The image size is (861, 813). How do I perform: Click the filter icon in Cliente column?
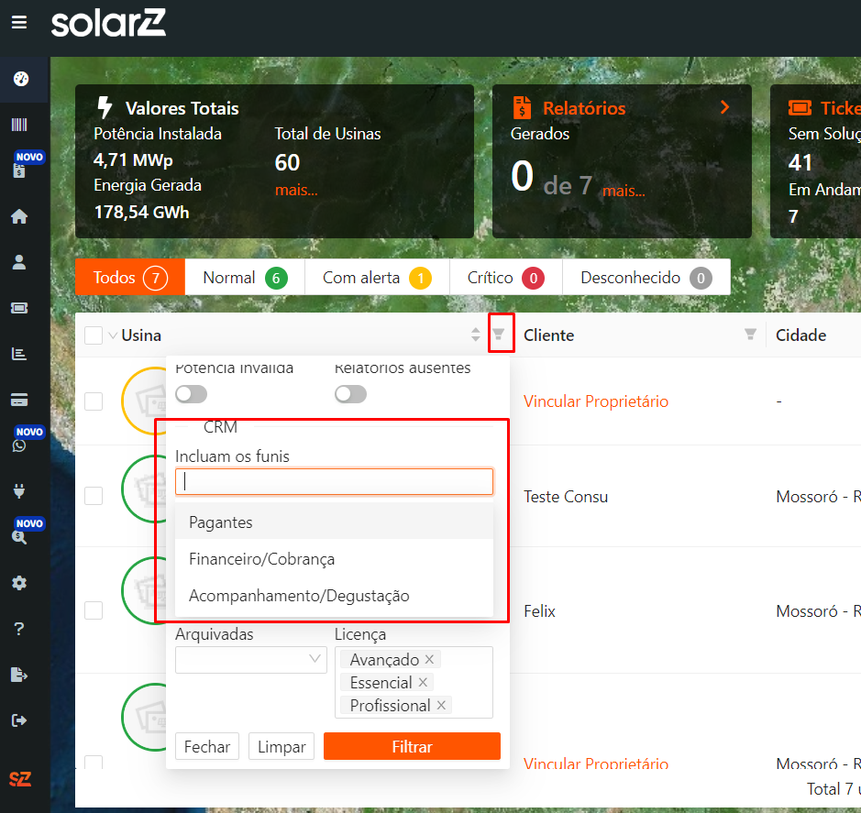751,335
